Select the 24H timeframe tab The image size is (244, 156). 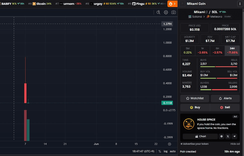232,50
